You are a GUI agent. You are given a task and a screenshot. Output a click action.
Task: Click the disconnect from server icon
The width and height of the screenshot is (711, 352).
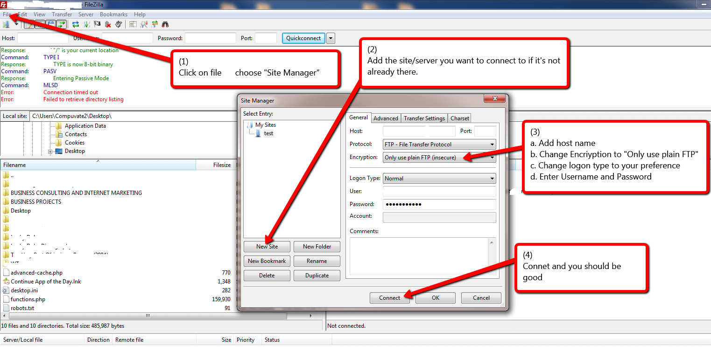tap(108, 24)
